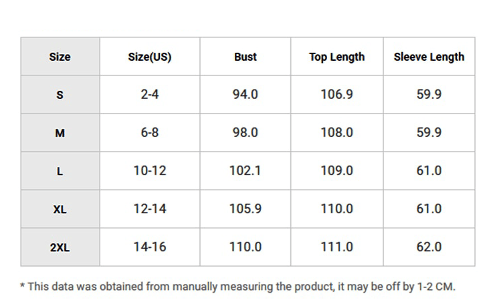Select the S size row label
497x306 pixels.
[60, 95]
